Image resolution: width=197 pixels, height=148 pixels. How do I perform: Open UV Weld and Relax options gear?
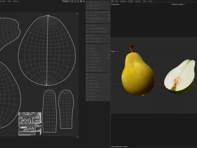109,18
